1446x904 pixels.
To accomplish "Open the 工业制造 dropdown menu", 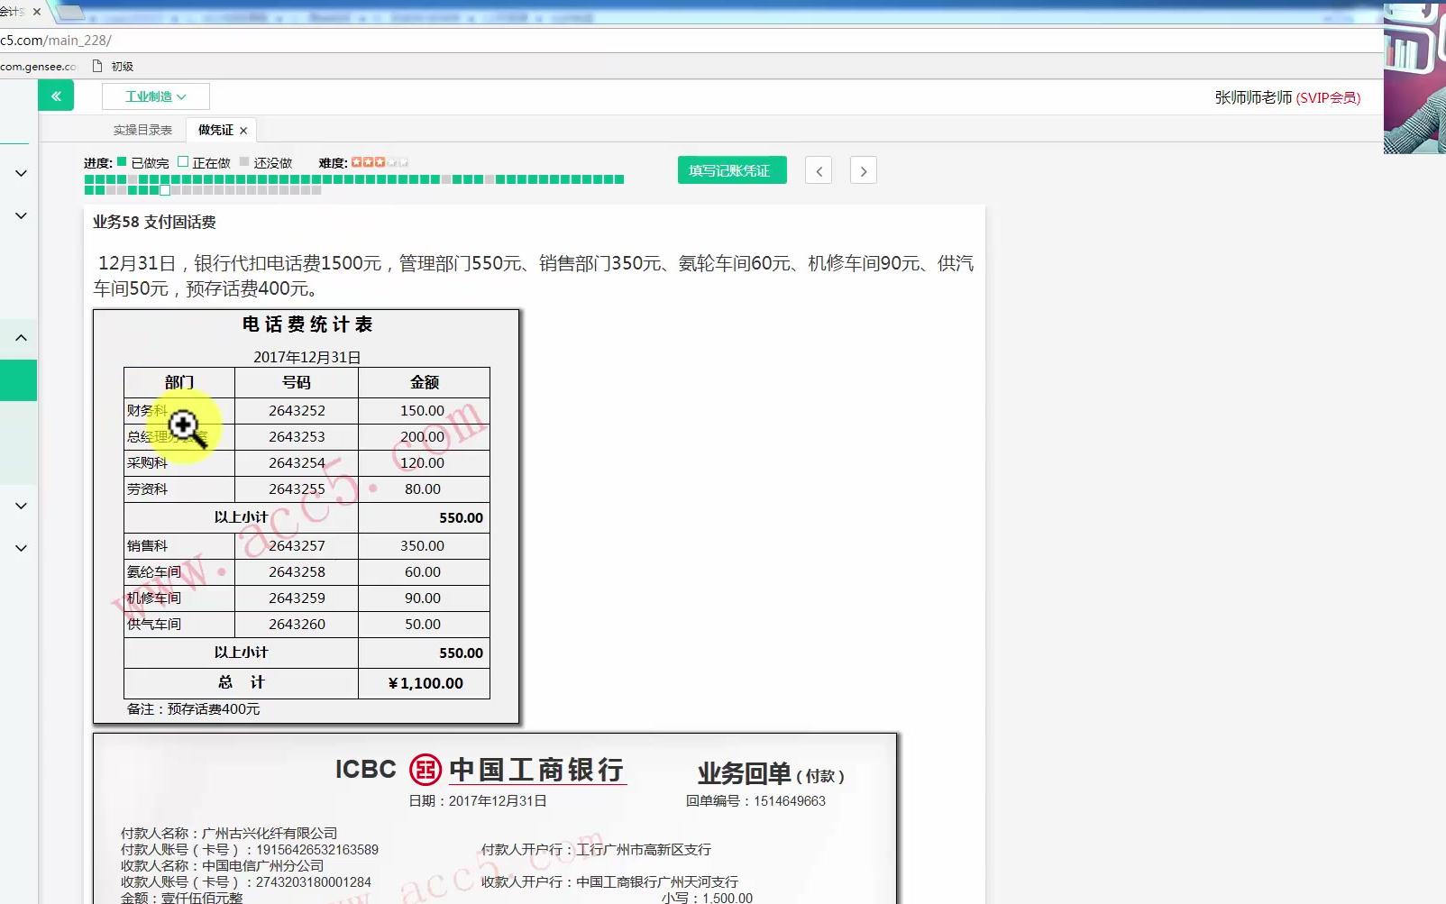I will click(x=154, y=96).
